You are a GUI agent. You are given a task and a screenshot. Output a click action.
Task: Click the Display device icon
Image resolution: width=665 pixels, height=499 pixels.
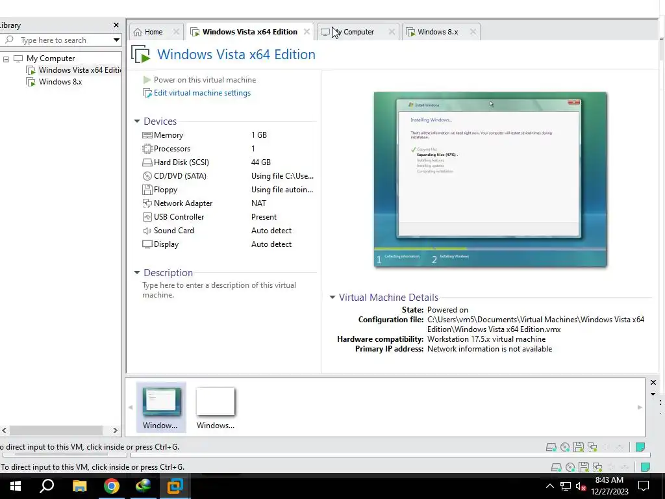pyautogui.click(x=147, y=244)
